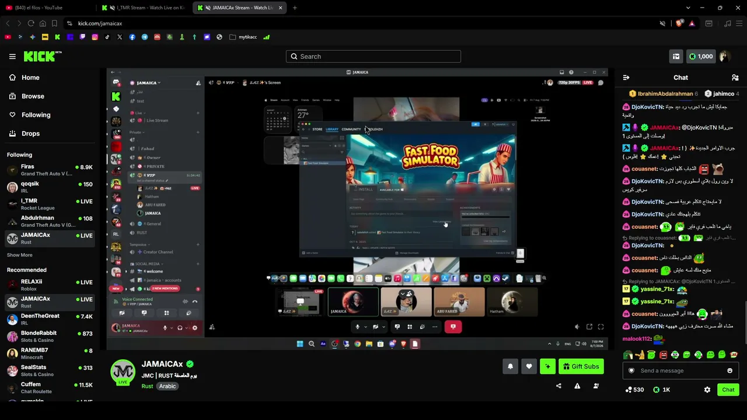Screen dimensions: 747x420
Task: Toggle the Kick hamburger sidebar menu
Action: tap(12, 57)
